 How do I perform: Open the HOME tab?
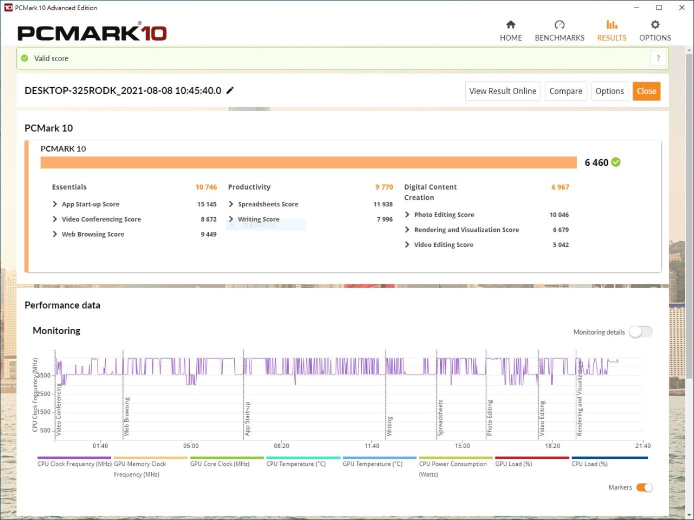click(511, 31)
